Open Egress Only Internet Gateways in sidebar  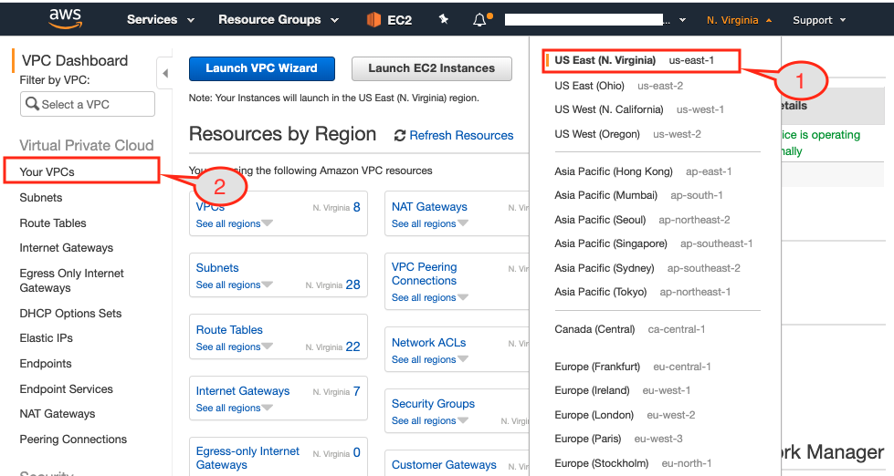(72, 280)
